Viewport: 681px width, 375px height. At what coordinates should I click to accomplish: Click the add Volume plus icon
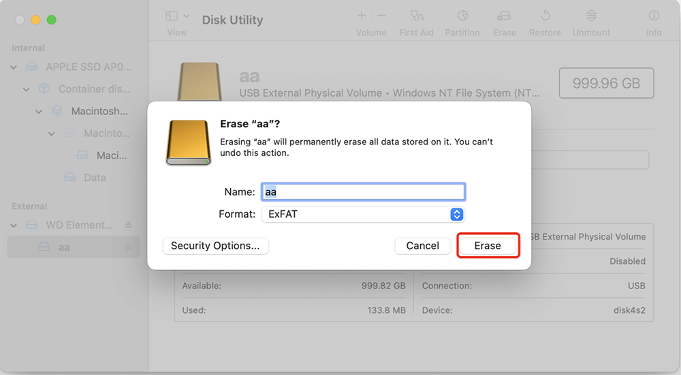[x=362, y=16]
